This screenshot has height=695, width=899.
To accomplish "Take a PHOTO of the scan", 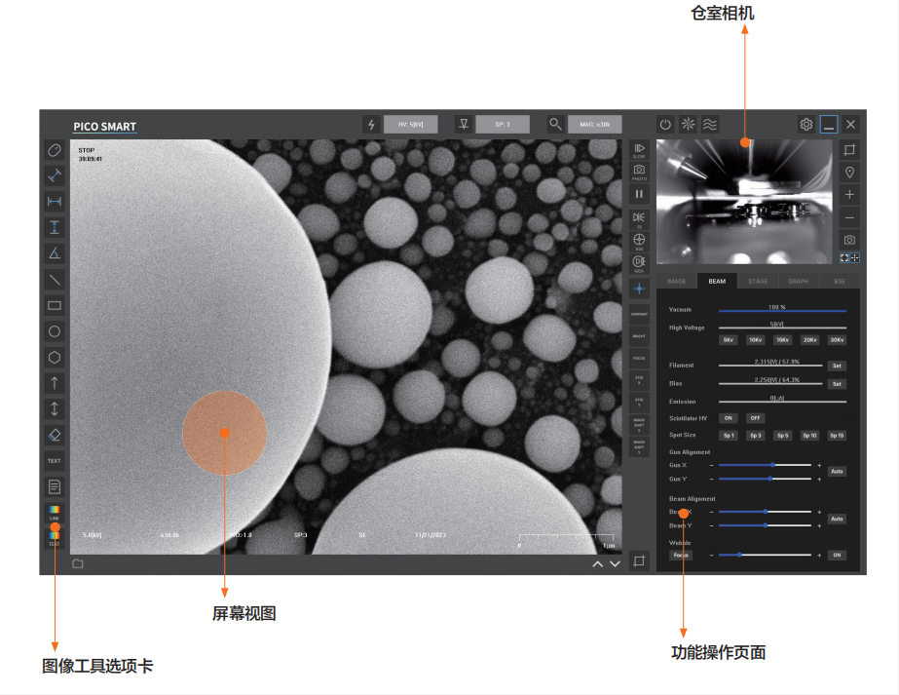I will coord(639,173).
